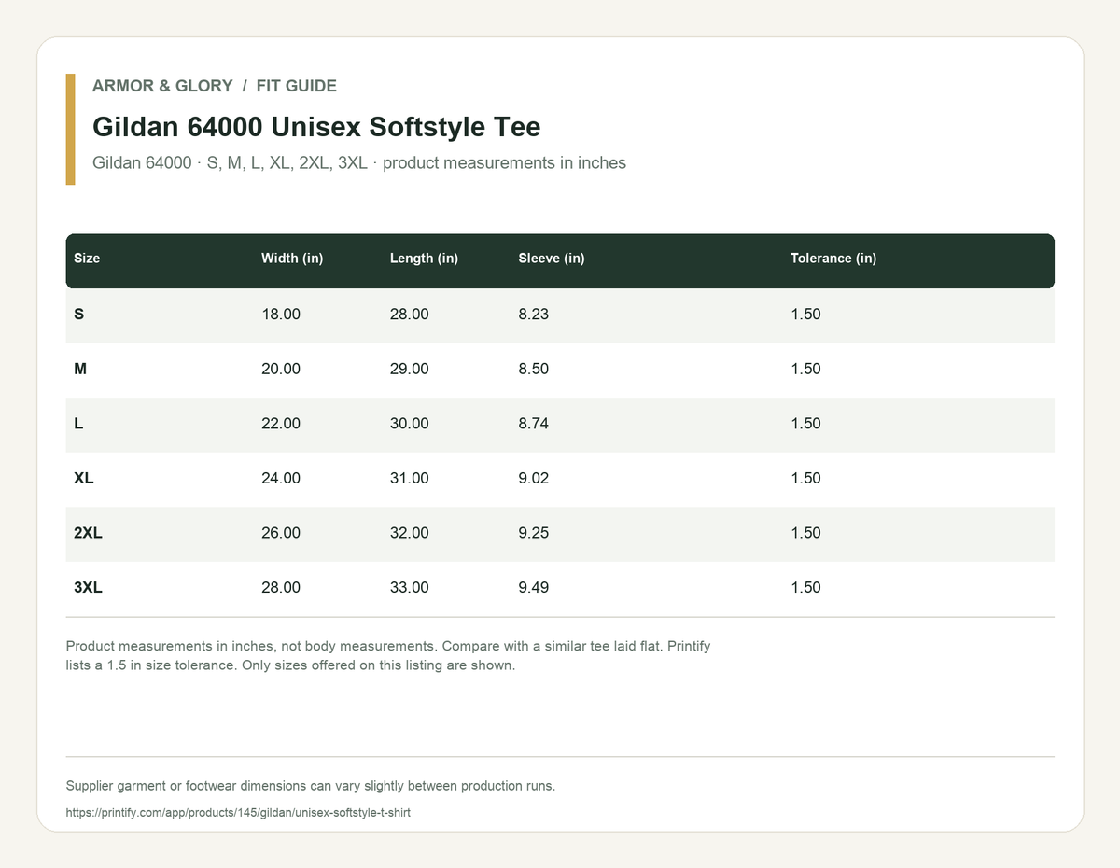
Task: Select the width value 24.00
Action: 281,478
